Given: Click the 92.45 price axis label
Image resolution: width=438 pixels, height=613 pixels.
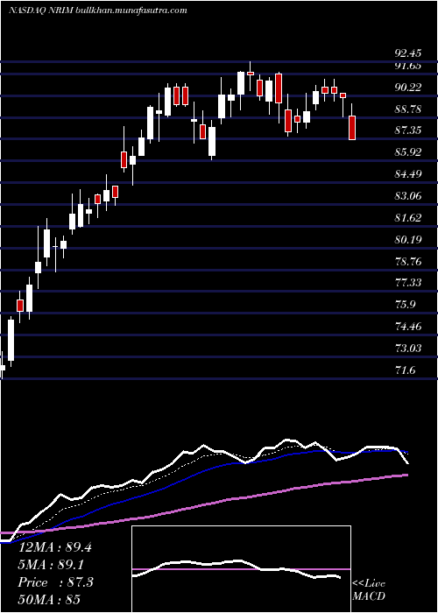Looking at the screenshot, I should [408, 53].
